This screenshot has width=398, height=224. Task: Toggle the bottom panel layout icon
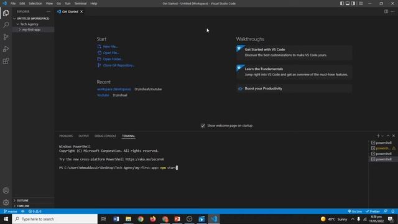point(348,3)
